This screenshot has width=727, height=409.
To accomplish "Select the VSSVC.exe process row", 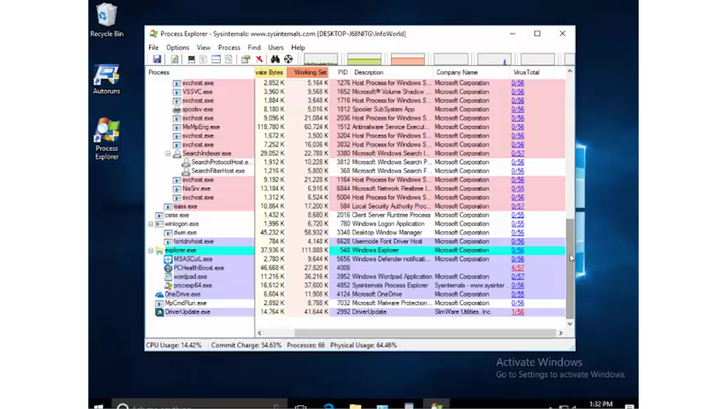I will pyautogui.click(x=355, y=92).
